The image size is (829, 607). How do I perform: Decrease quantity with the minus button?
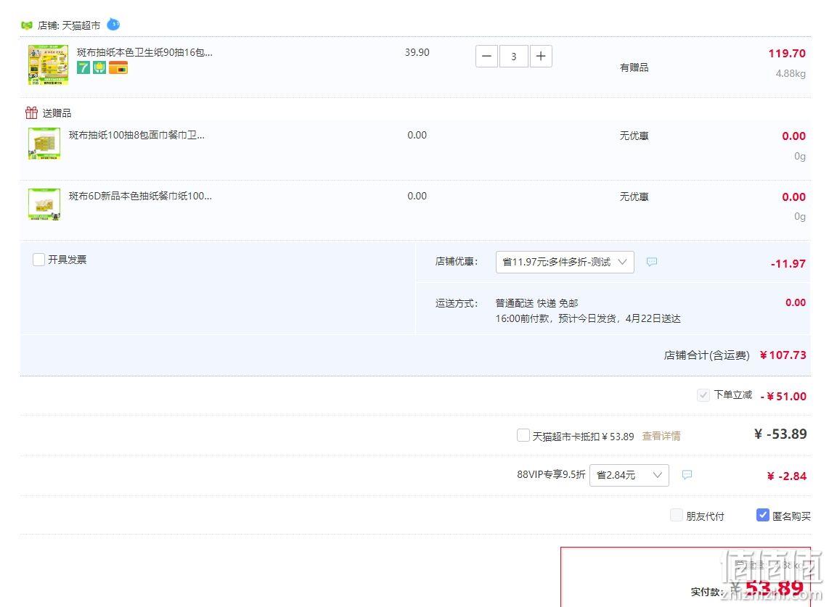(x=487, y=57)
